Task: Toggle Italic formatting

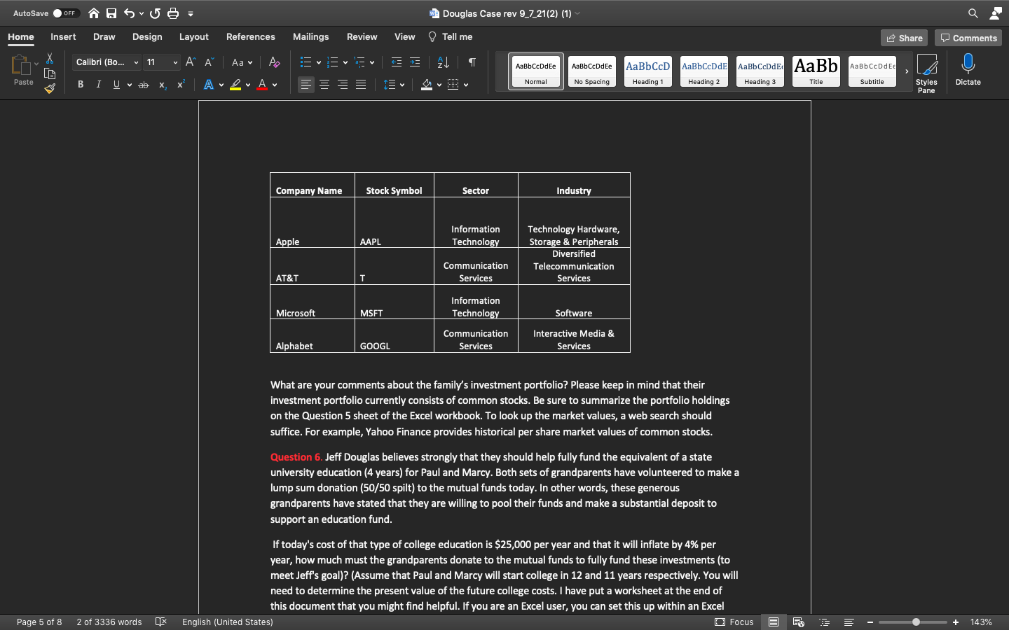Action: [98, 84]
